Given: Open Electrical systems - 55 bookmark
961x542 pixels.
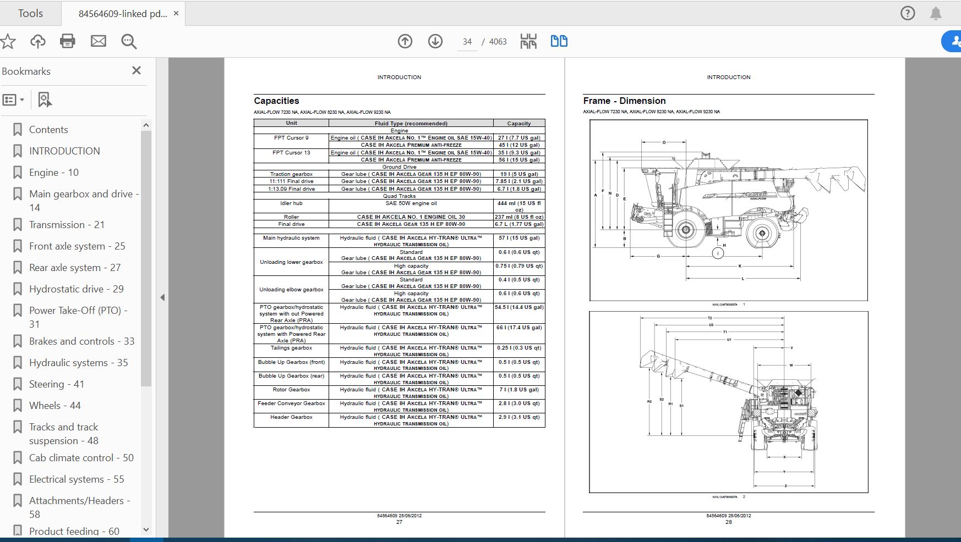Looking at the screenshot, I should (x=77, y=479).
